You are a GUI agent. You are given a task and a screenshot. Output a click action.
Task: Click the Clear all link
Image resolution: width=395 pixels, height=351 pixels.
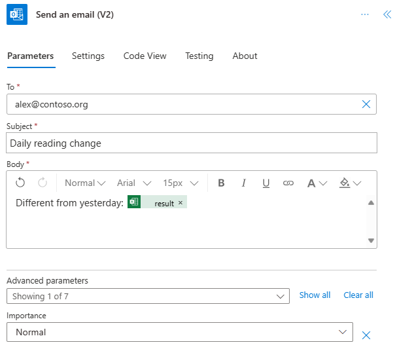point(358,295)
